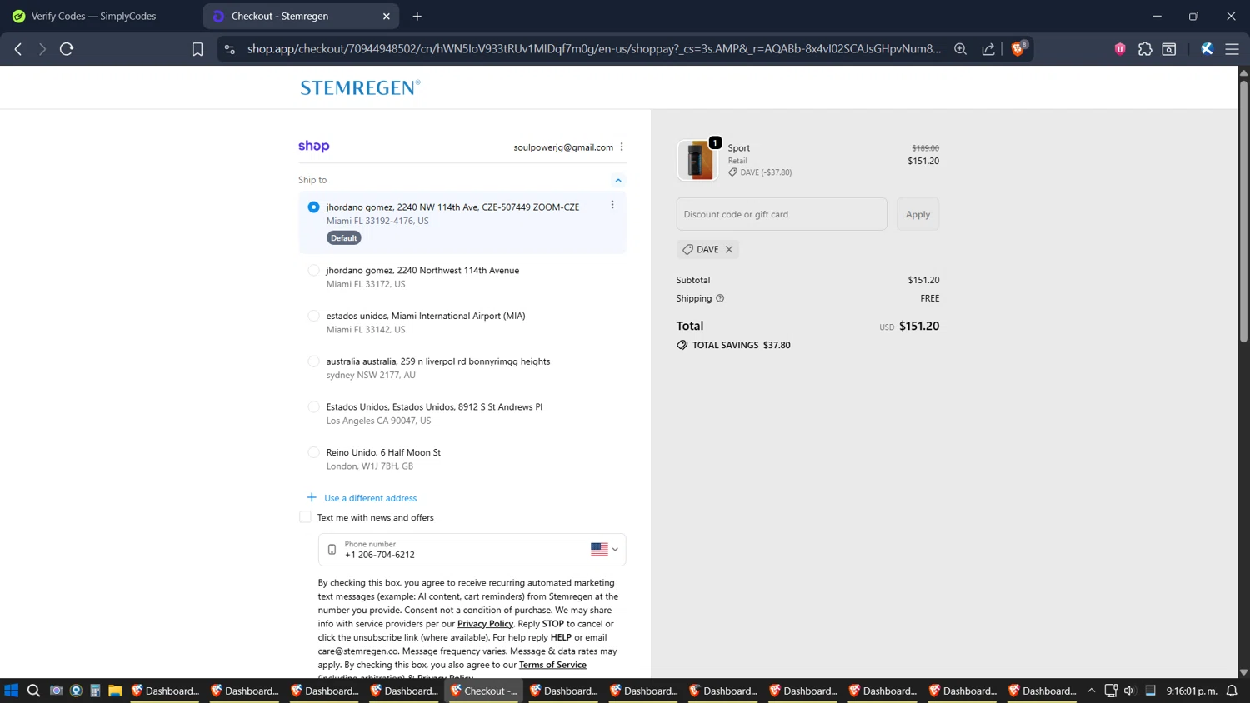Viewport: 1250px width, 703px height.
Task: Open the Windows Start menu
Action: tap(11, 691)
